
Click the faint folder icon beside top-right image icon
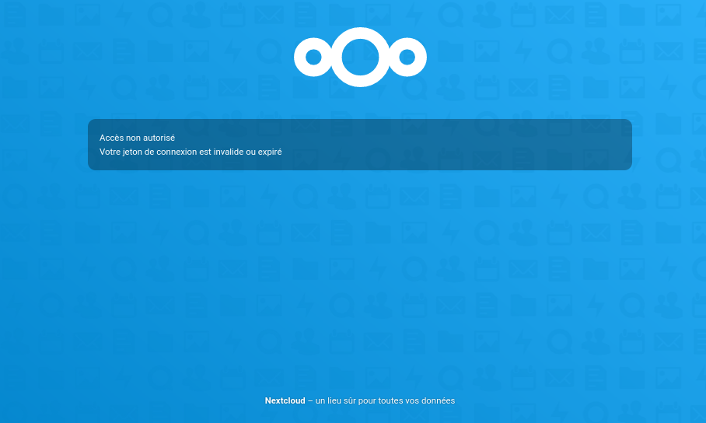click(631, 15)
